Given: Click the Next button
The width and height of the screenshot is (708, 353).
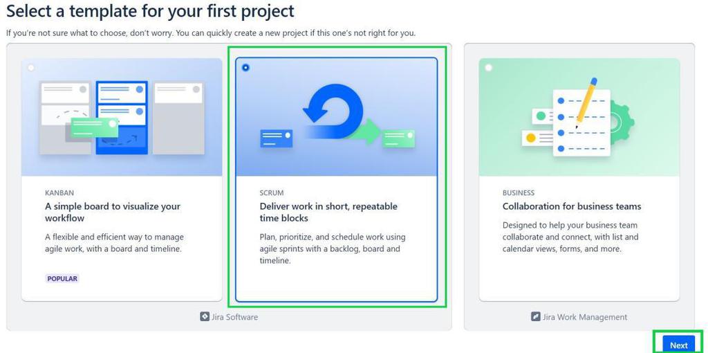Looking at the screenshot, I should tap(678, 345).
